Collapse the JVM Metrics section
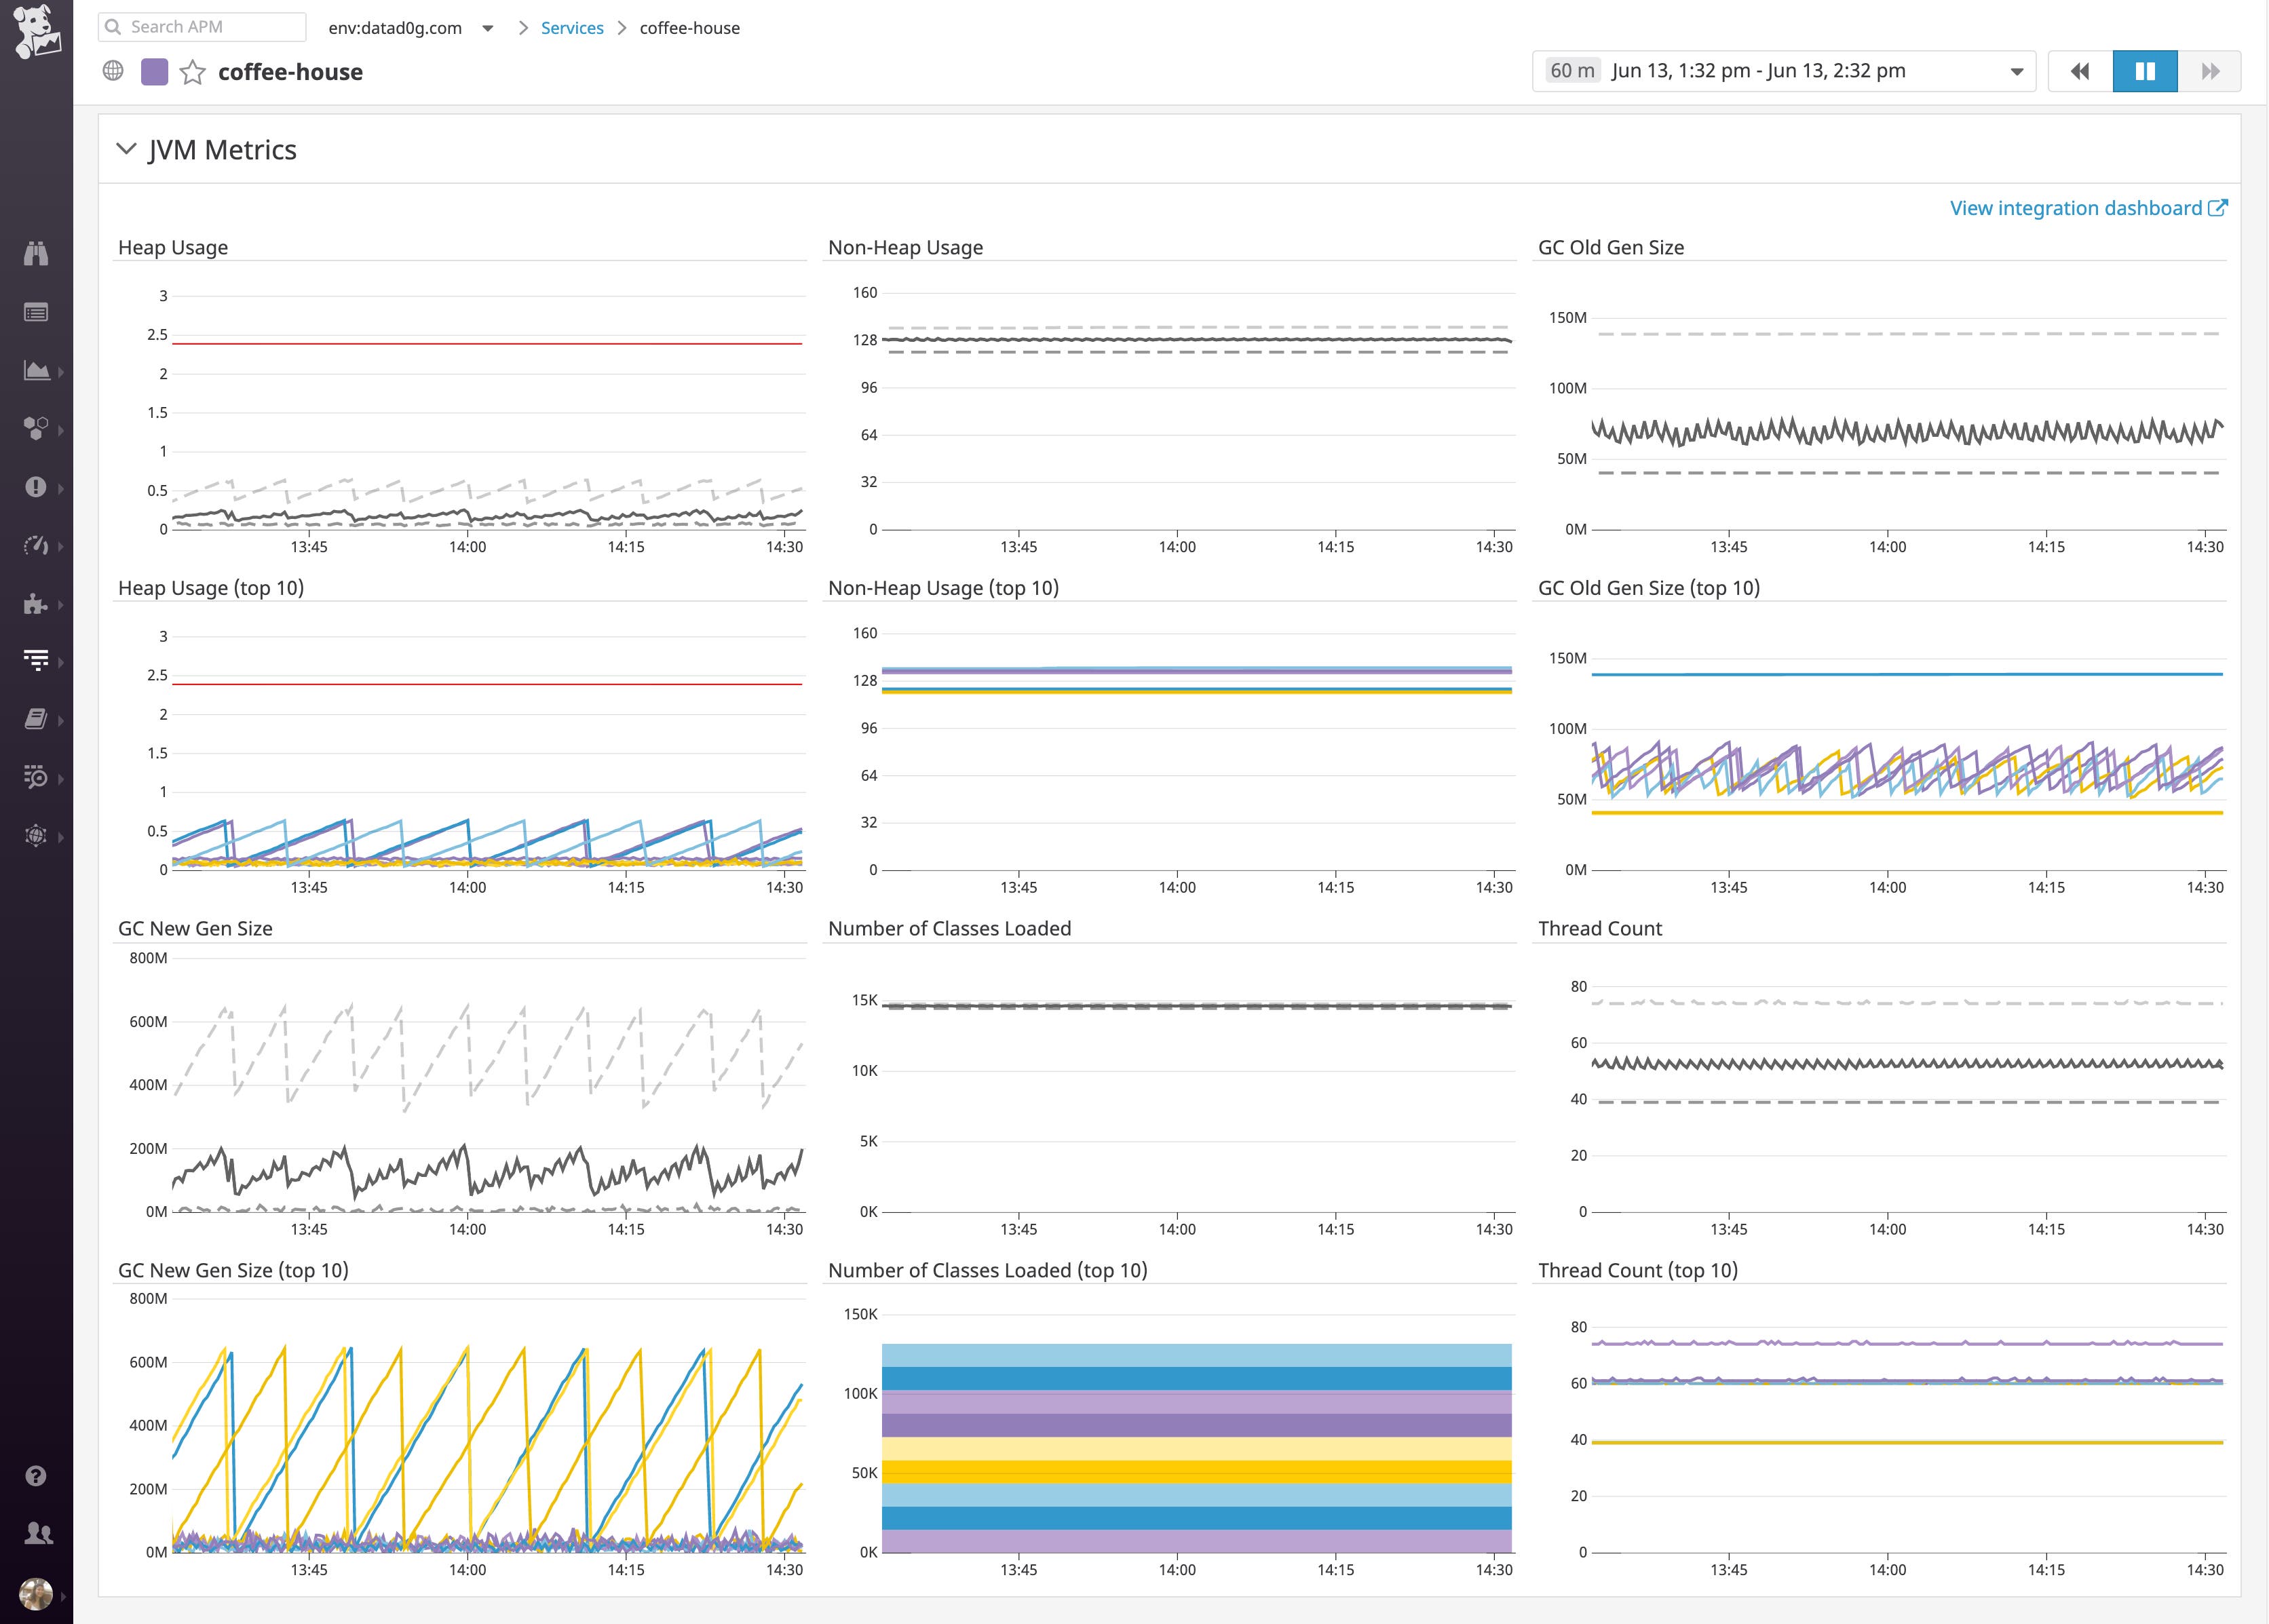Screen dimensions: 2269x1624 125,148
